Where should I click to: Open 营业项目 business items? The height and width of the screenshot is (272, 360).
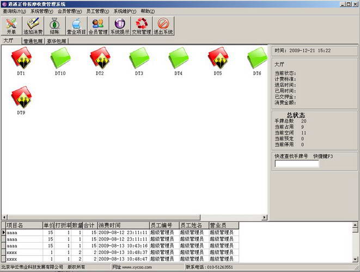point(76,26)
